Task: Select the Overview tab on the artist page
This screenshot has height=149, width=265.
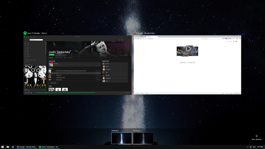Action: coord(51,58)
